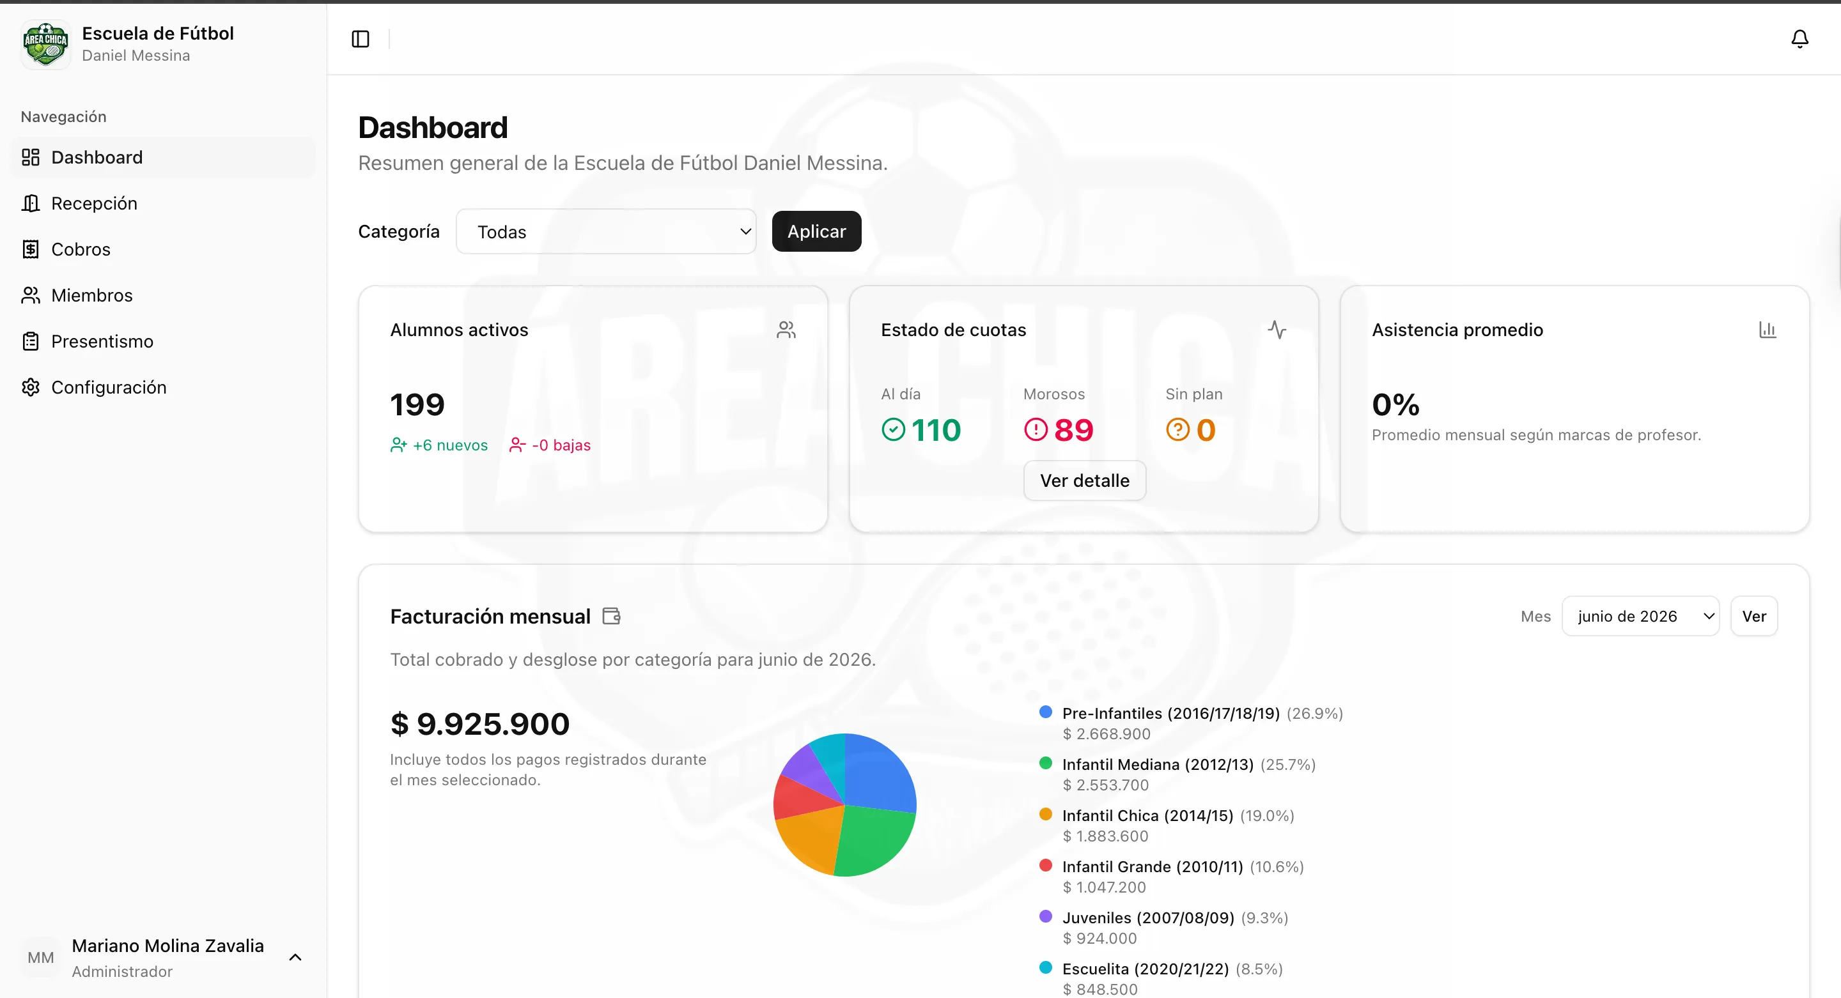The width and height of the screenshot is (1841, 998).
Task: Click the Pre-Infantiles (2016/17/18/19) legend label
Action: 1170,713
